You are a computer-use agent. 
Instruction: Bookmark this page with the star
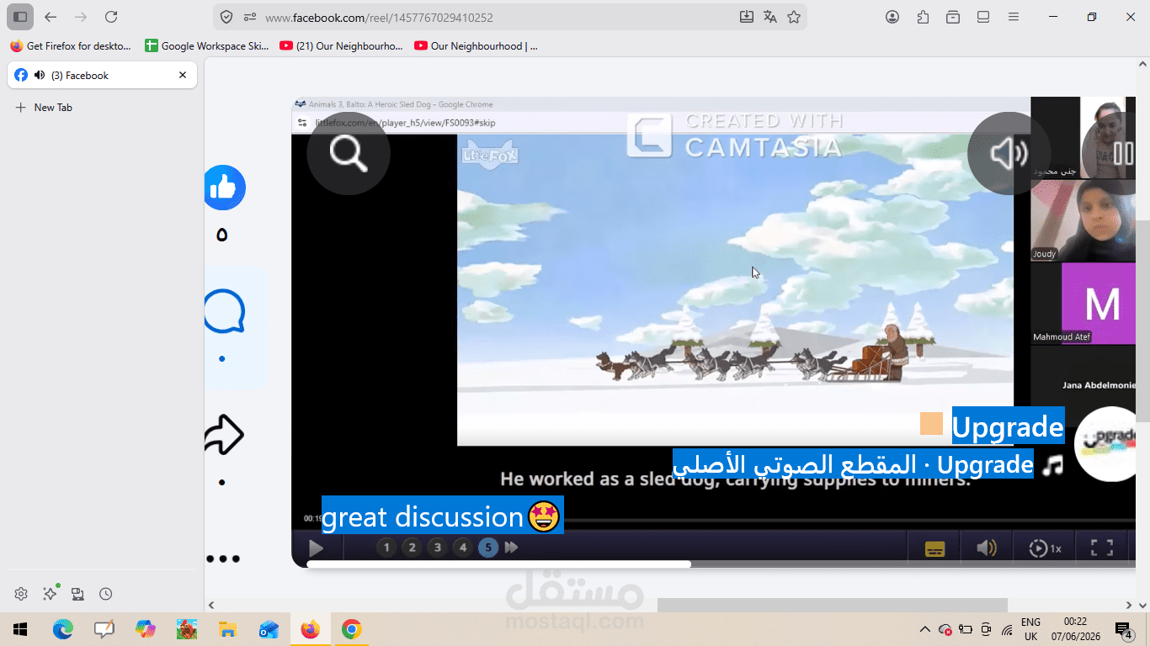pyautogui.click(x=794, y=17)
